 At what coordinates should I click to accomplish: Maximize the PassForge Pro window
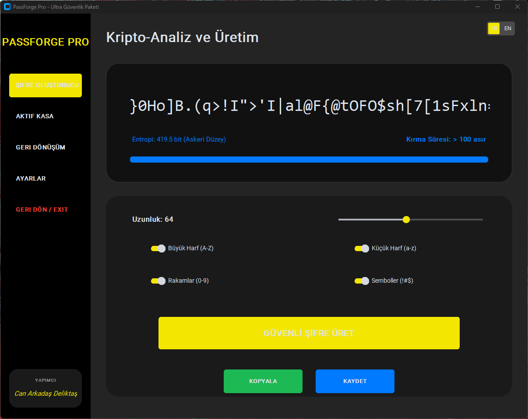tap(497, 7)
